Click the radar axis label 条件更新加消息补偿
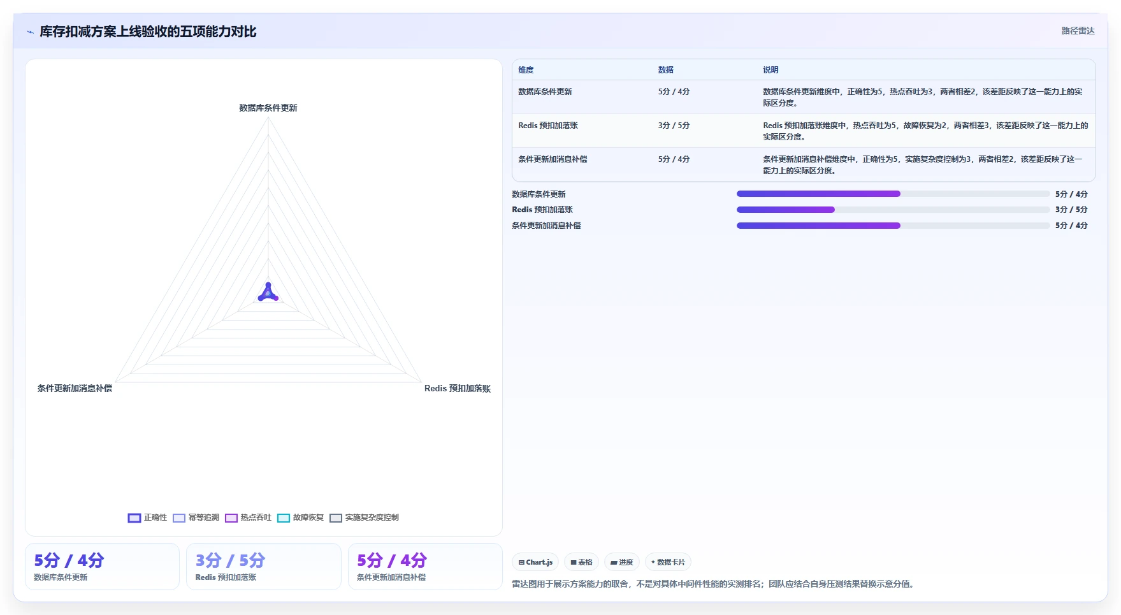This screenshot has width=1121, height=615. tap(75, 389)
